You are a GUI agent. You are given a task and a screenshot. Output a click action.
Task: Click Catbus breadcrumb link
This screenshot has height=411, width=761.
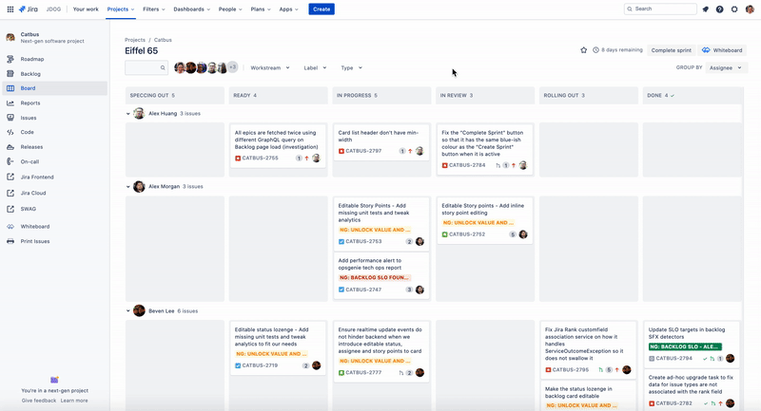pos(163,40)
